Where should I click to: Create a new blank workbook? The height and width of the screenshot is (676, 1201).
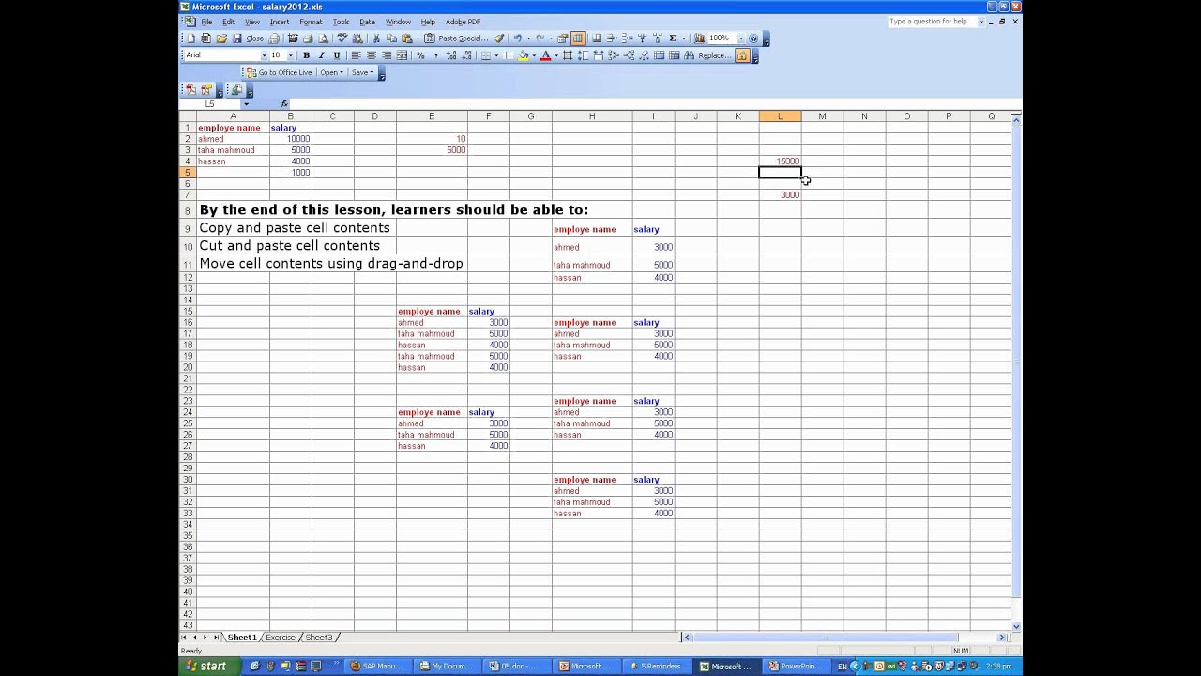[x=191, y=38]
